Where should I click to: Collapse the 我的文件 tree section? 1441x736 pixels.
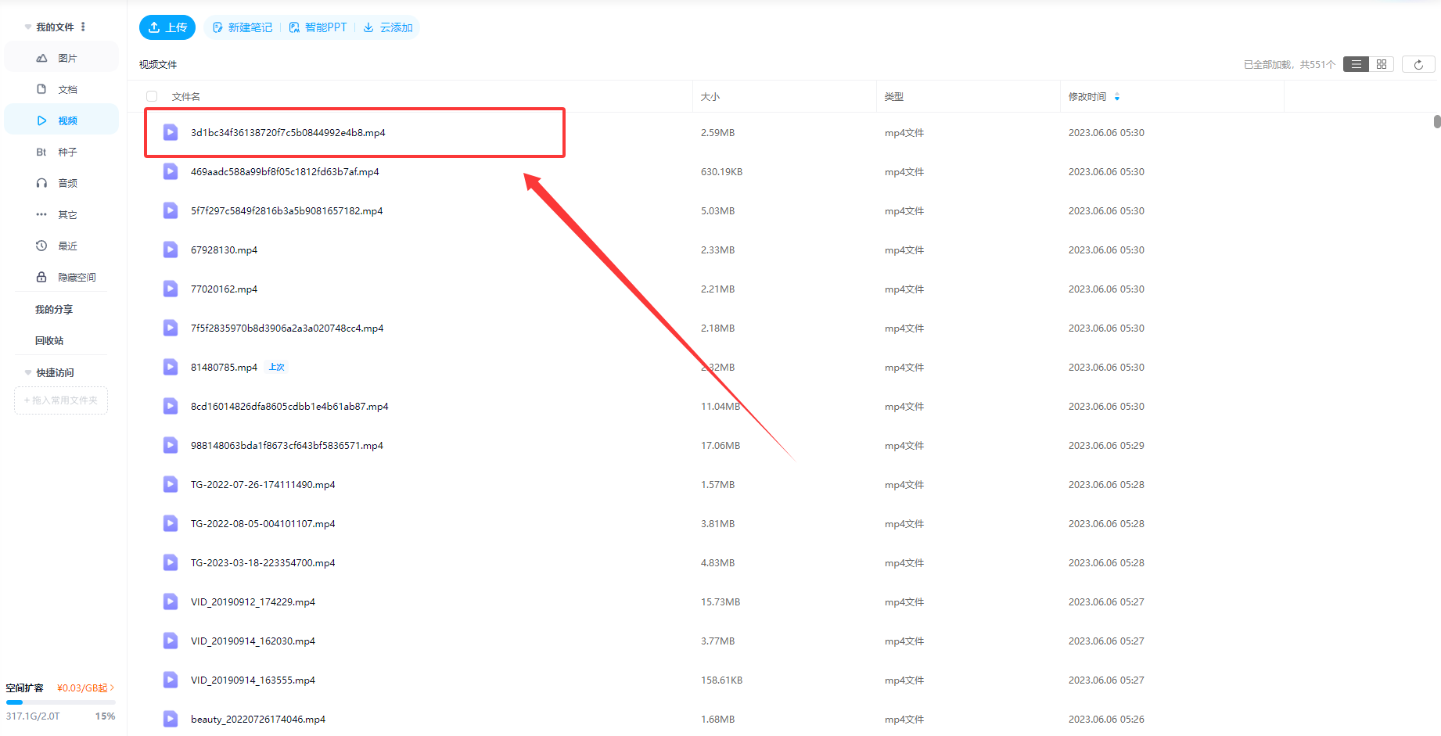pos(28,27)
